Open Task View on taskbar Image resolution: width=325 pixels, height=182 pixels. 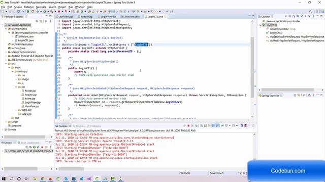26,178
